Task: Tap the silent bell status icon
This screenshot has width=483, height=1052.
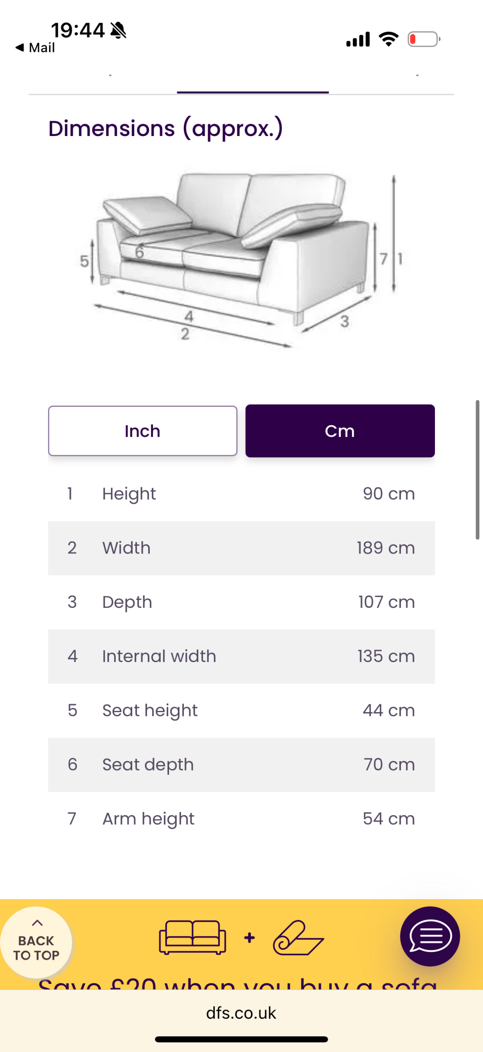Action: 119,30
